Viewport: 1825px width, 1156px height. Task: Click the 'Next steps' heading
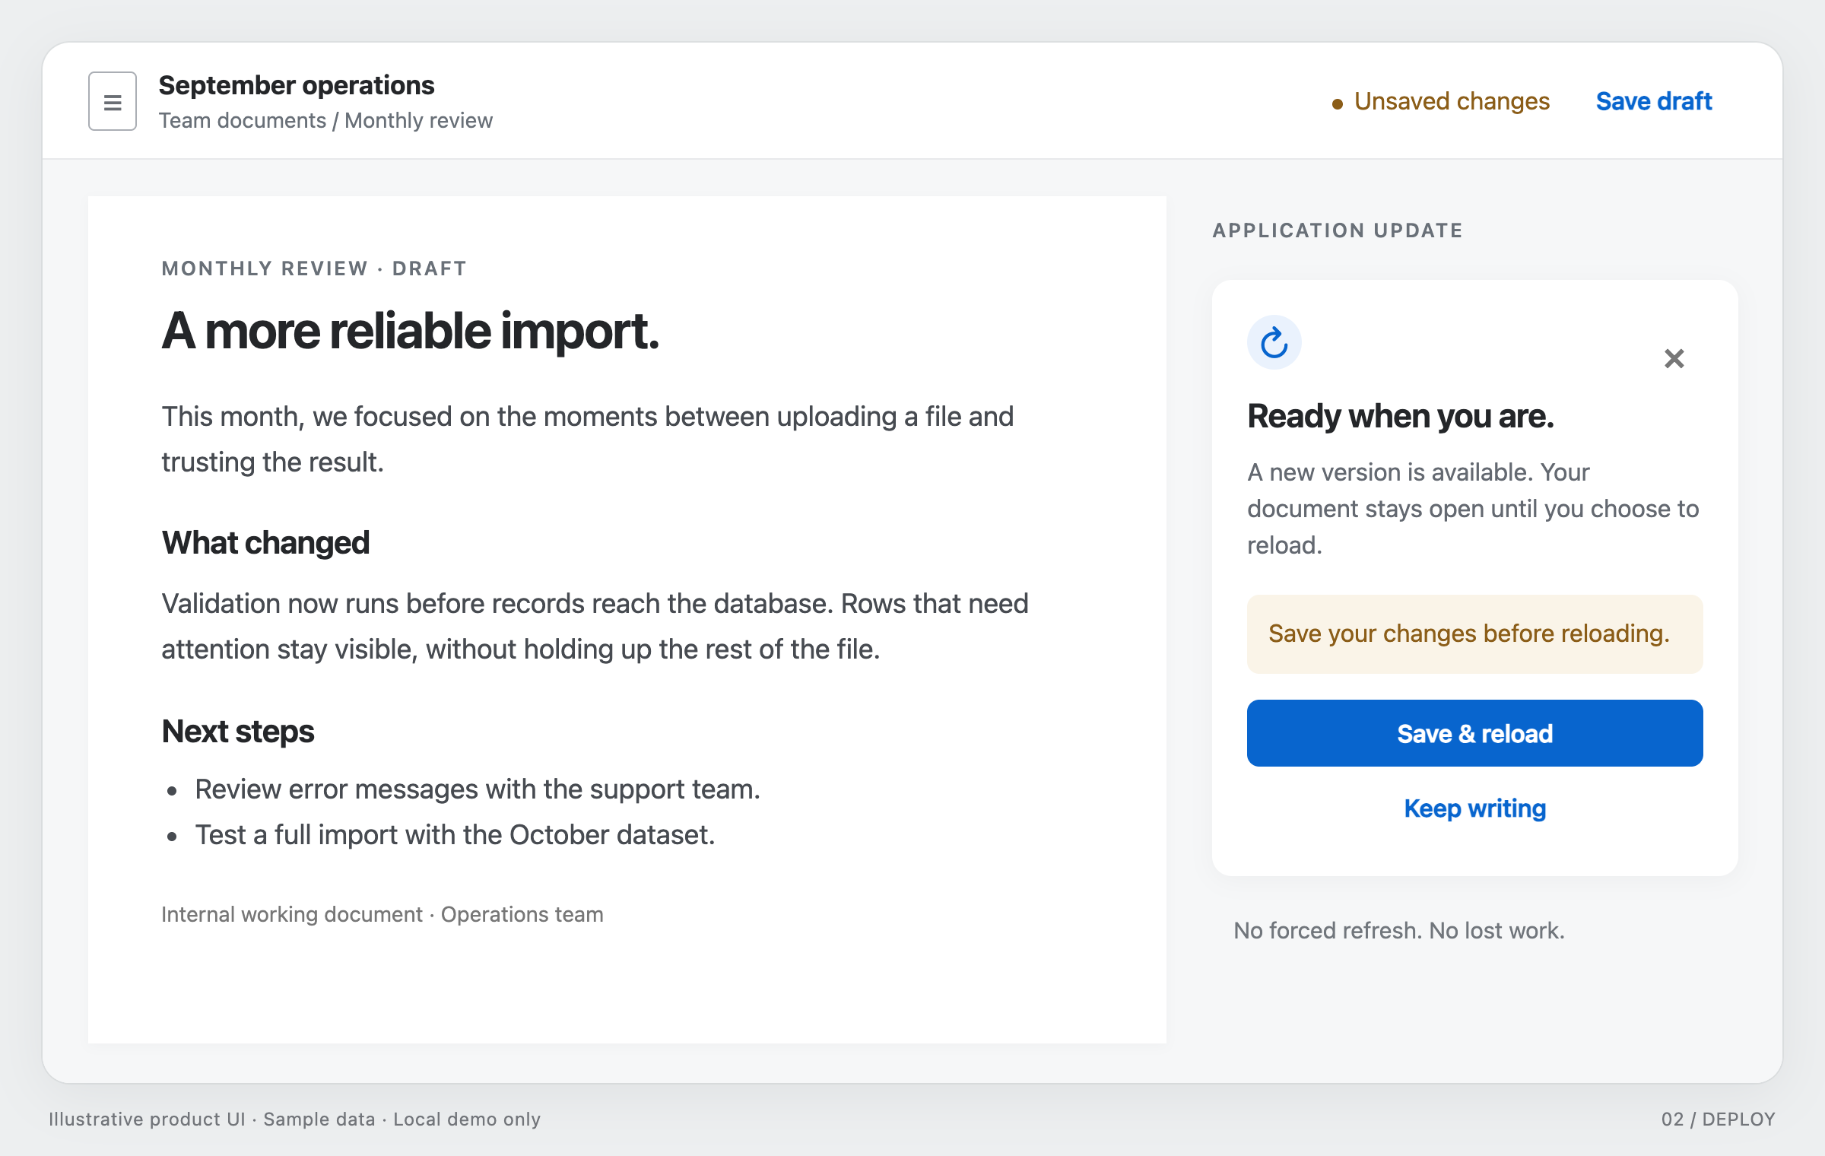[238, 732]
